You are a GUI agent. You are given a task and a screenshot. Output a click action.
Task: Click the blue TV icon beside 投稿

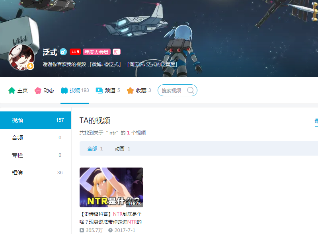tap(64, 90)
